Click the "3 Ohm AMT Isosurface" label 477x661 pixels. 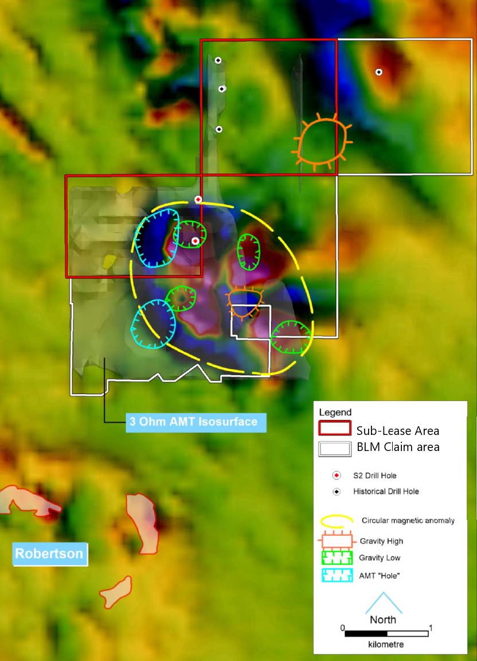click(196, 422)
